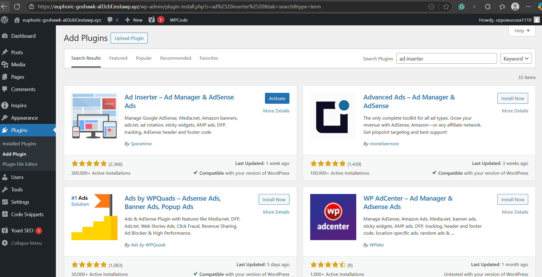Open More Details for Advanced Ads
Image resolution: width=542 pixels, height=277 pixels.
tap(515, 111)
